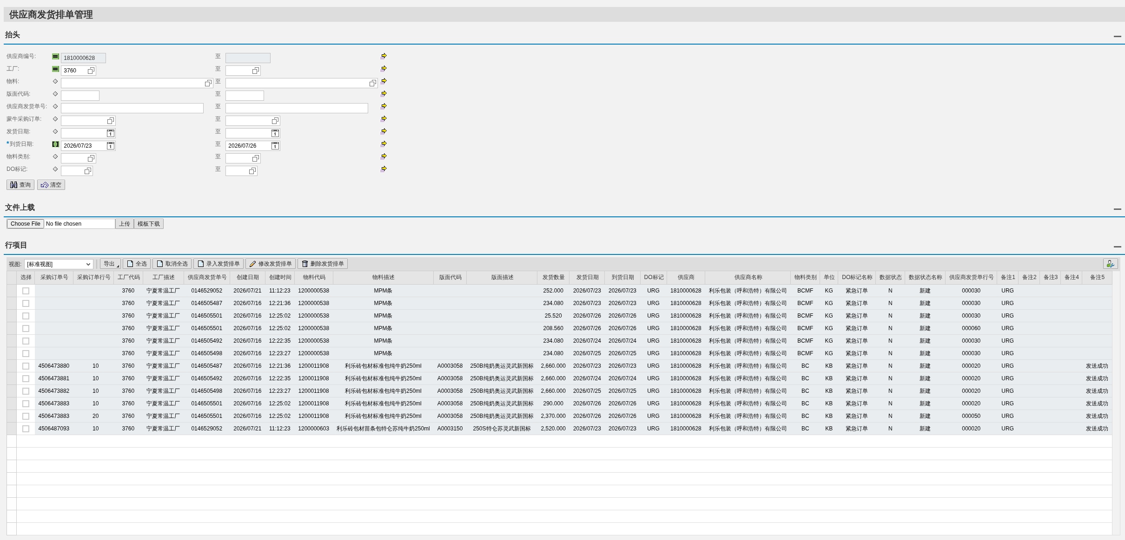Select the checkbox for order 4506473881
1125x540 pixels.
(26, 379)
